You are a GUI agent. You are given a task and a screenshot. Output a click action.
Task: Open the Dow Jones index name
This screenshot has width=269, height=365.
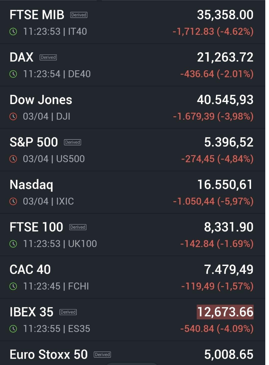click(x=41, y=100)
